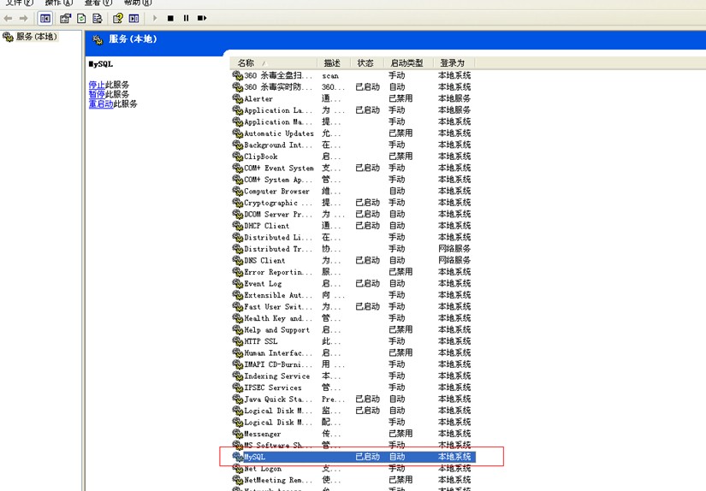Viewport: 706px width, 491px height.
Task: Click the services icon in the 服务(本地) header
Action: click(x=98, y=39)
